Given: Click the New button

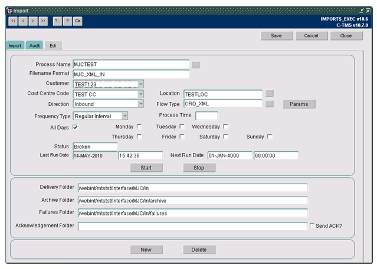Looking at the screenshot, I should click(x=146, y=250).
